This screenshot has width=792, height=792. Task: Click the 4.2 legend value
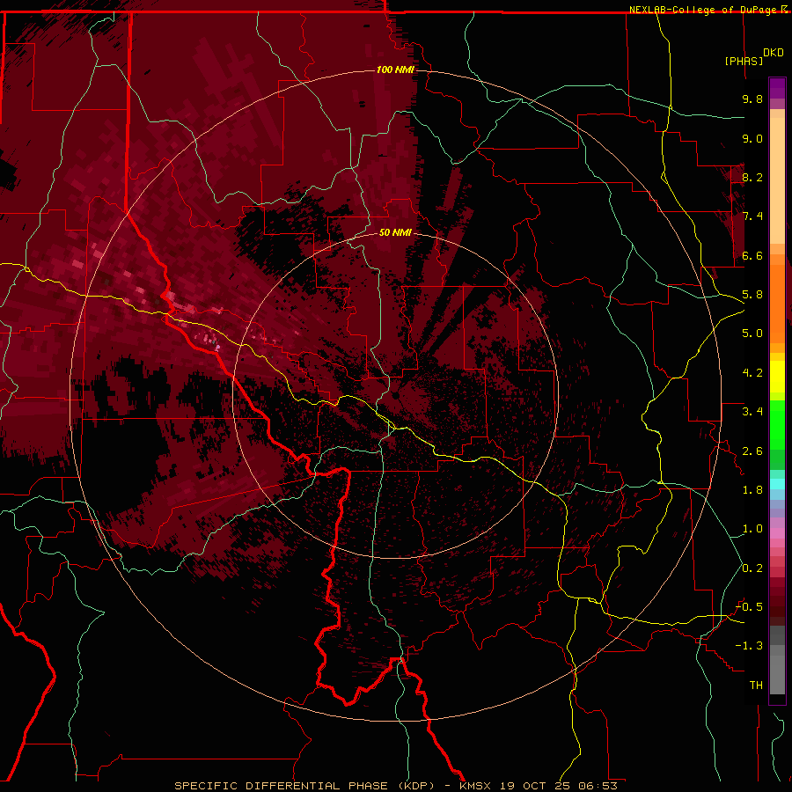click(752, 373)
